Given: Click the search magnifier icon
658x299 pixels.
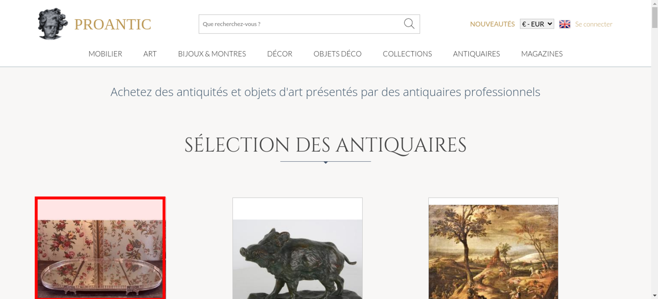Looking at the screenshot, I should tap(409, 24).
